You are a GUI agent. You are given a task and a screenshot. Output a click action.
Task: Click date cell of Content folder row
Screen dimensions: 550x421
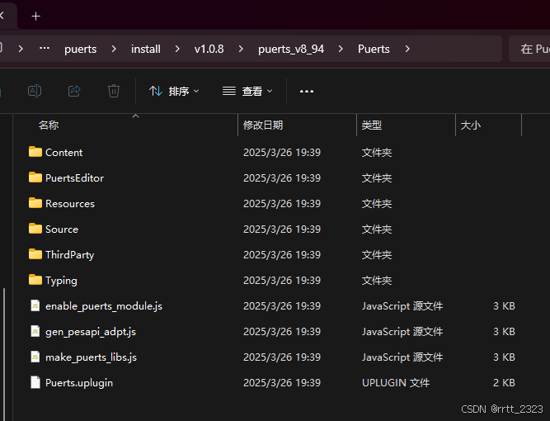click(x=282, y=153)
